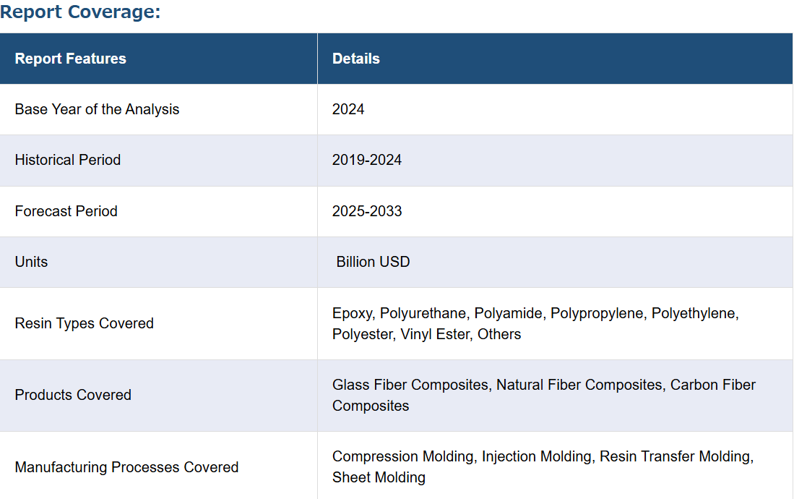Click the Sheet Molding text line
This screenshot has width=794, height=499.
point(379,478)
